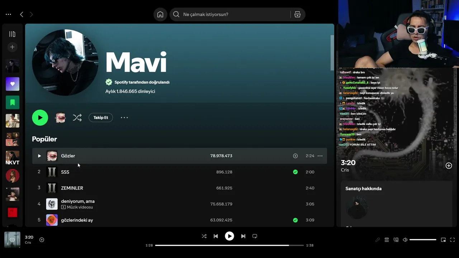
Task: Click ZEMINLER play count 661.925
Action: pyautogui.click(x=224, y=188)
